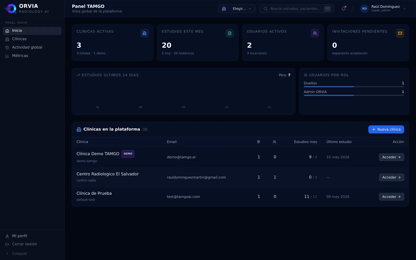Expand the Raúl Domínguez account menu chevron
Viewport: 416px width, 260px height.
point(404,9)
